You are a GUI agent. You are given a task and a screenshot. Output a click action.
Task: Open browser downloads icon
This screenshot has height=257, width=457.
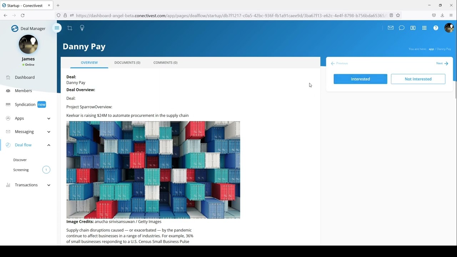coord(442,15)
